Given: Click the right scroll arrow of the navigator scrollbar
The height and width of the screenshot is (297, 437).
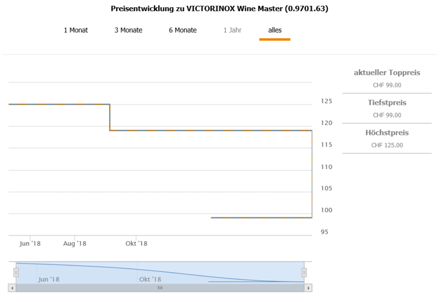Looking at the screenshot, I should tap(309, 288).
